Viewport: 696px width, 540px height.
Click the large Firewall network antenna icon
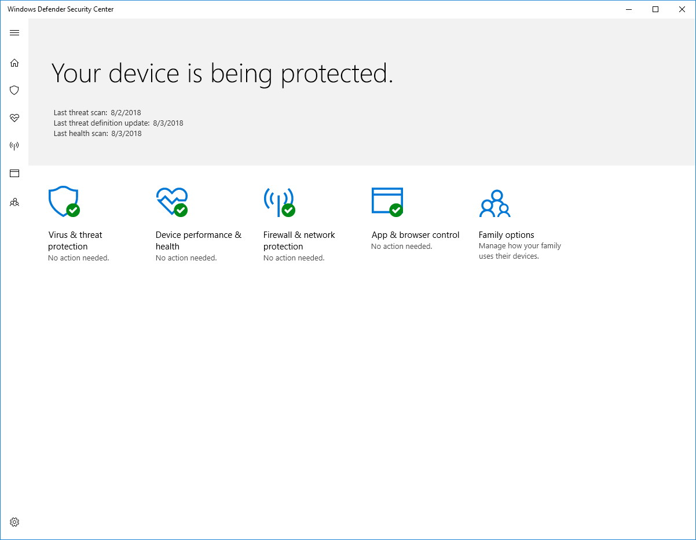click(279, 202)
